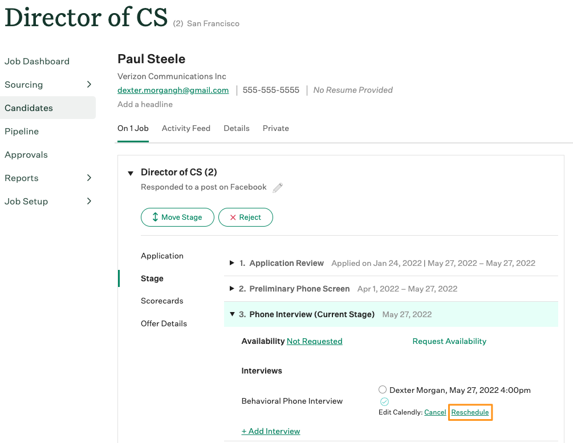Image resolution: width=573 pixels, height=443 pixels.
Task: Collapse the Phone Interview current stage
Action: click(x=232, y=314)
